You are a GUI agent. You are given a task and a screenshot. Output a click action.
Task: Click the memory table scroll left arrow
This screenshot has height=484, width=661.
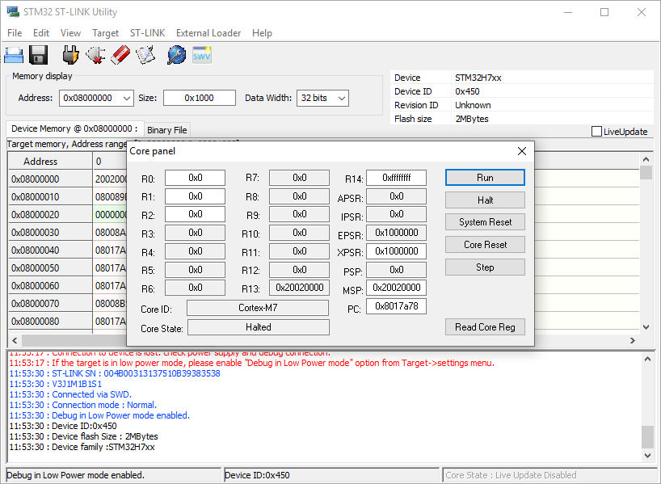click(x=15, y=340)
